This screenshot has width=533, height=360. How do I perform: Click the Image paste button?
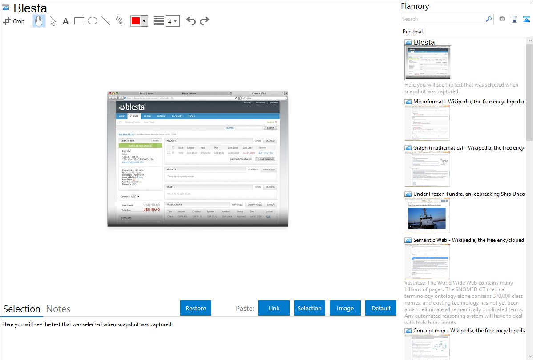click(345, 308)
